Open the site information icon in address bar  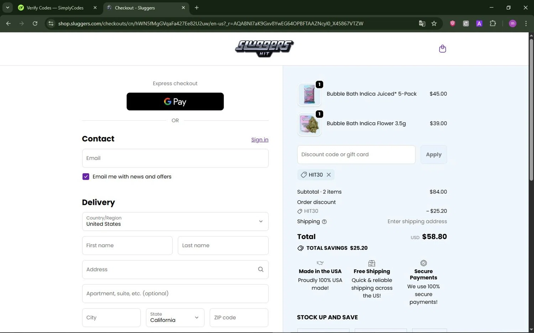tap(51, 23)
